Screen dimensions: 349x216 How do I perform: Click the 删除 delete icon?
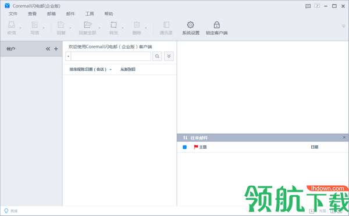[137, 24]
